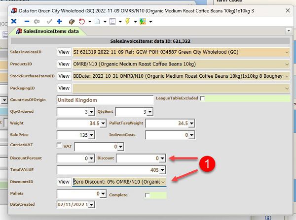Open the tab list dropdown at right of tab strip
The height and width of the screenshot is (220, 296).
click(289, 31)
